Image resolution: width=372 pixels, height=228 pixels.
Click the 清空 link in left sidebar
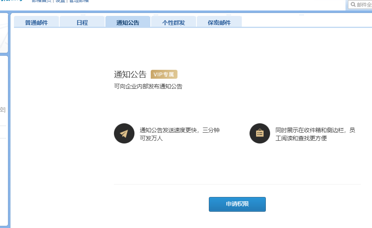point(2,110)
